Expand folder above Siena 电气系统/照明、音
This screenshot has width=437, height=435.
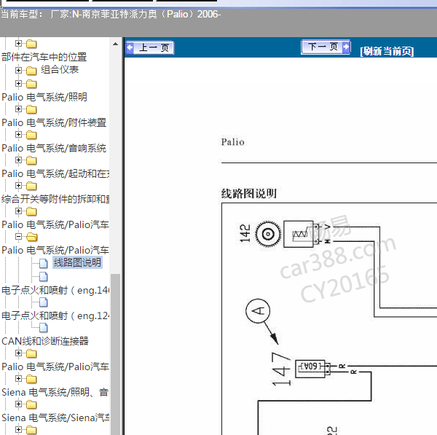click(18, 379)
